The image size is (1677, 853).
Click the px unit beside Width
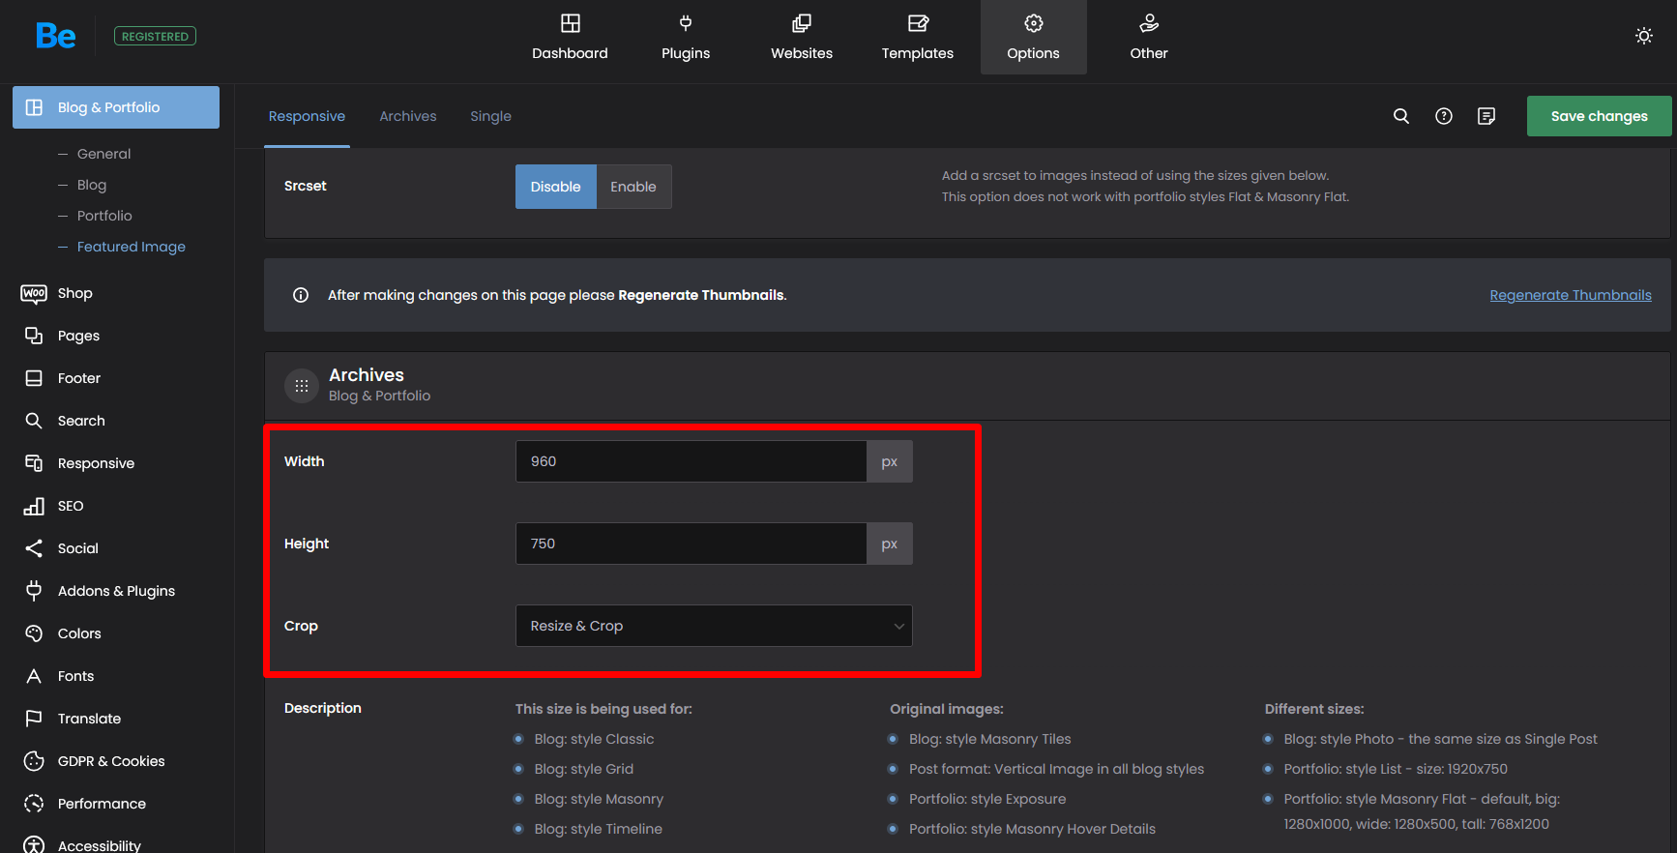tap(890, 461)
